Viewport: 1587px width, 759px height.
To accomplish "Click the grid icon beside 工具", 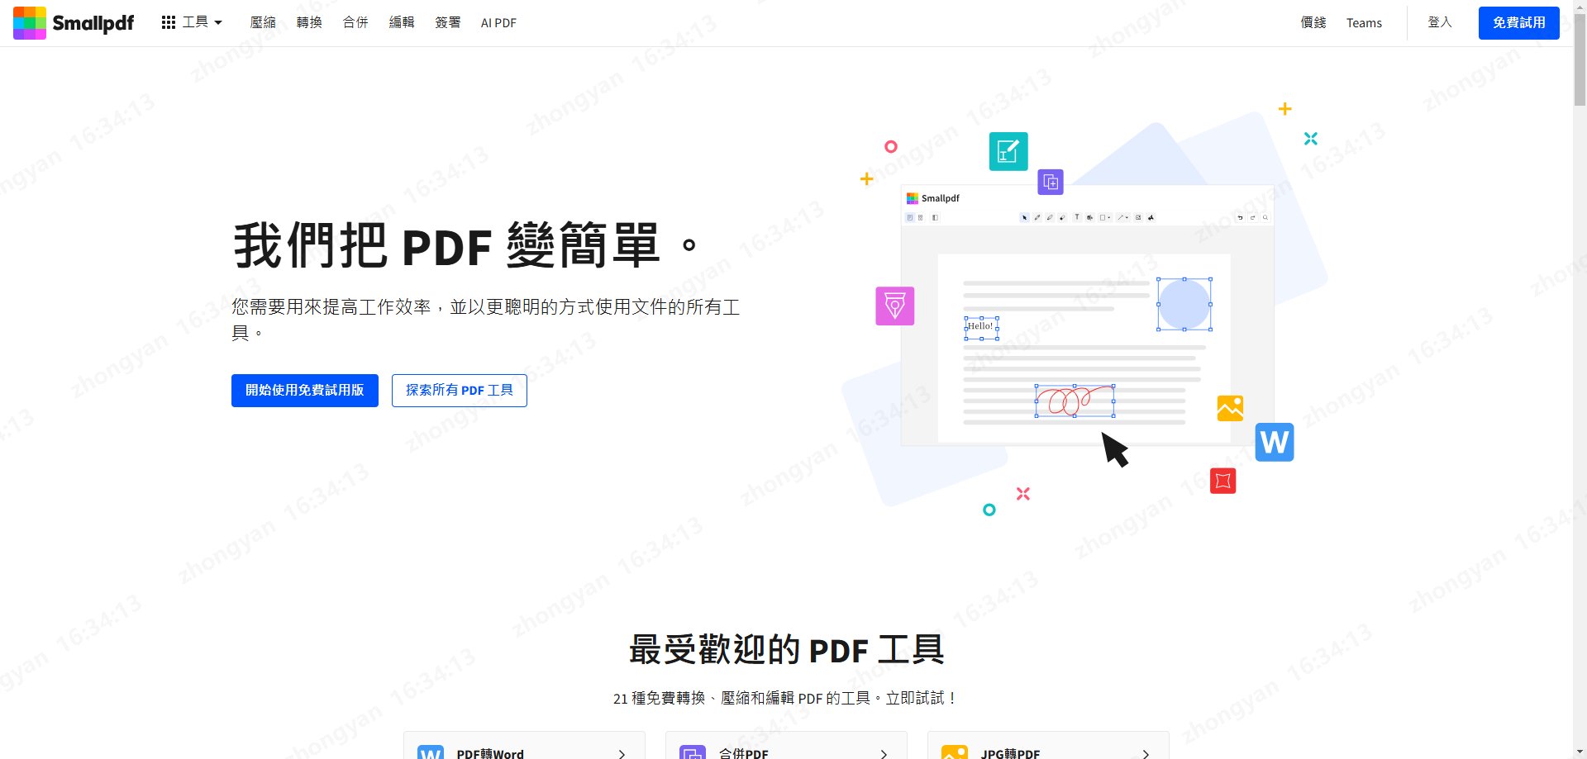I will [169, 23].
